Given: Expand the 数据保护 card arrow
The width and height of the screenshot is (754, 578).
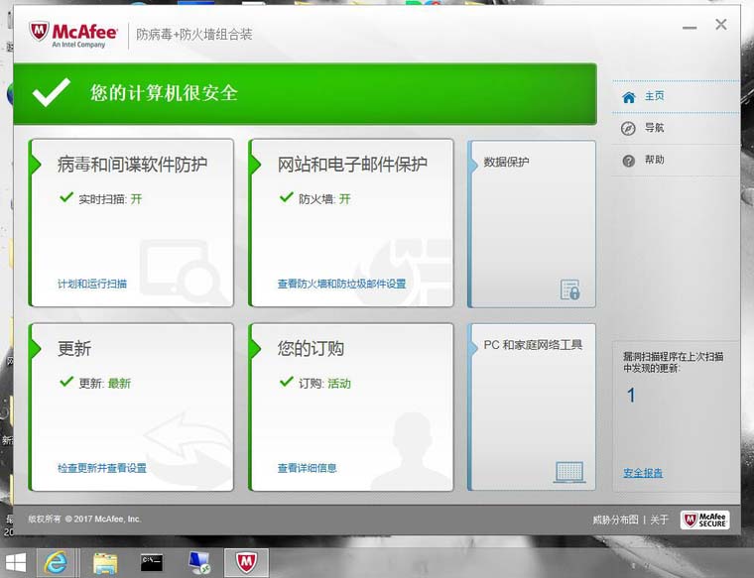Looking at the screenshot, I should coord(473,164).
